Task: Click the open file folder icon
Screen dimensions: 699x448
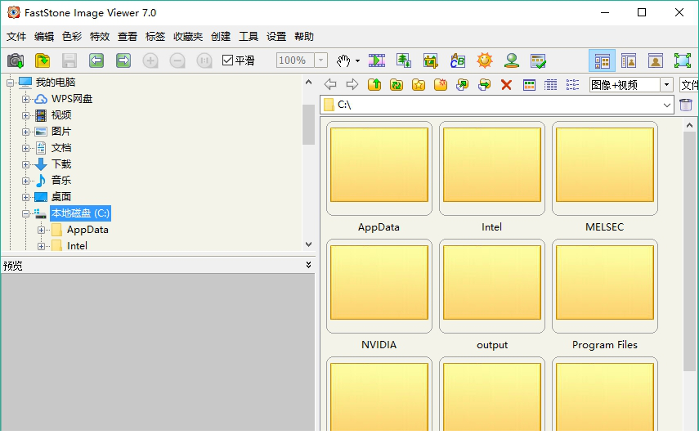Action: (x=43, y=60)
